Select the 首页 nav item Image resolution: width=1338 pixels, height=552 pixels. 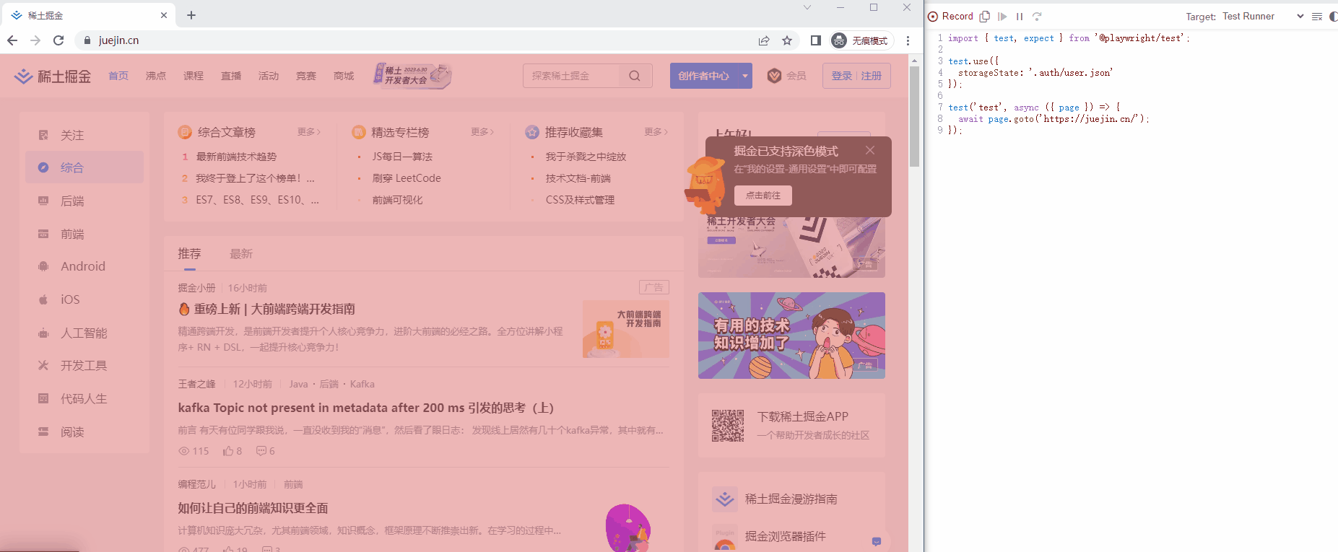coord(118,76)
